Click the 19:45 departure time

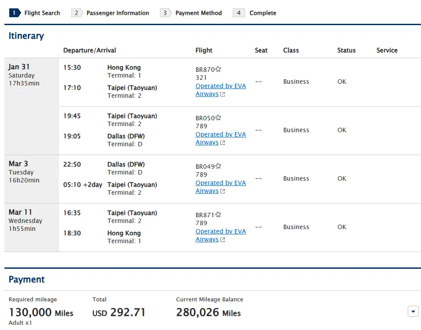72,116
